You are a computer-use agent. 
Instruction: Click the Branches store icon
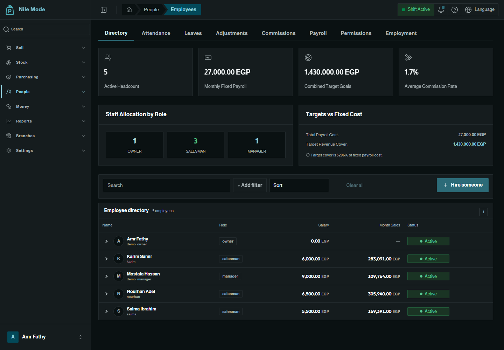click(9, 136)
